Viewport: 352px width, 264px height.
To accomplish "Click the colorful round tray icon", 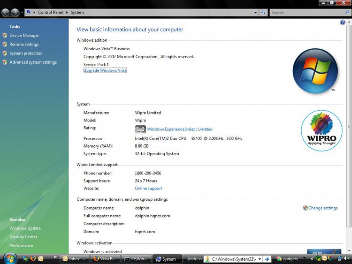I will tap(330, 258).
